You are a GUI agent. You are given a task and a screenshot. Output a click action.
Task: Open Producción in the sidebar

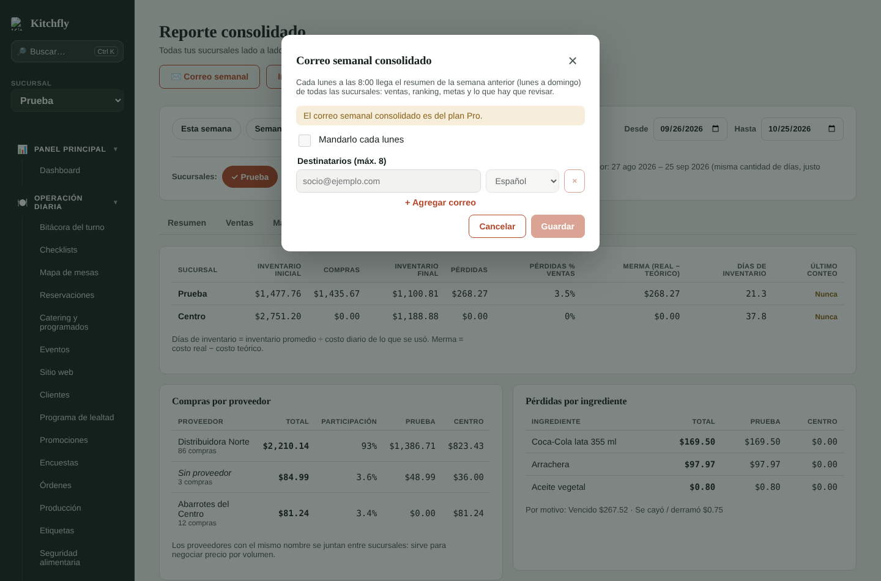(61, 508)
